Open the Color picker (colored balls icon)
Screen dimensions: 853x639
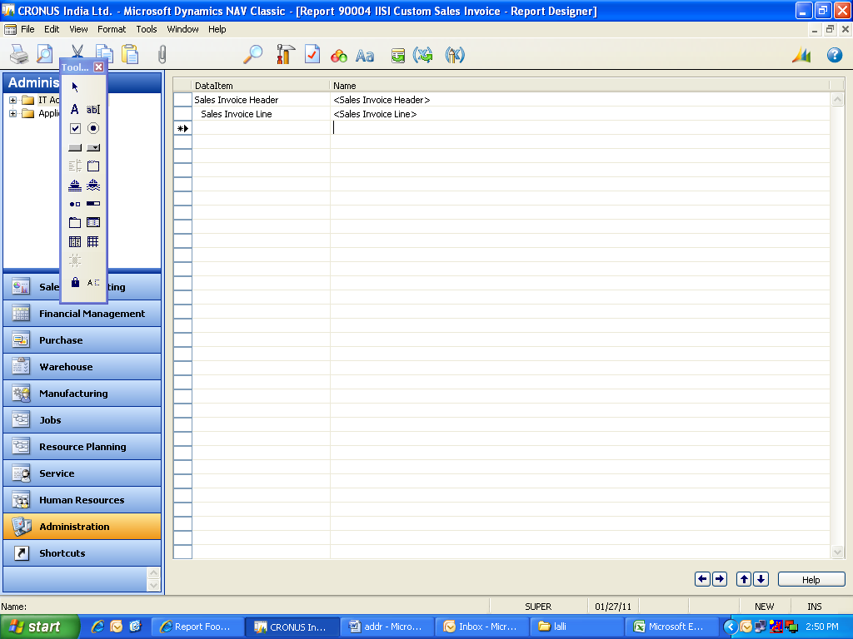[x=337, y=54]
